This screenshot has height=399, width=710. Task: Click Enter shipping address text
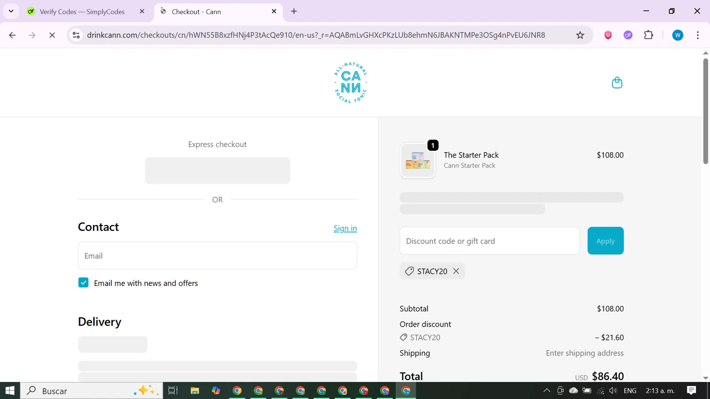[585, 353]
